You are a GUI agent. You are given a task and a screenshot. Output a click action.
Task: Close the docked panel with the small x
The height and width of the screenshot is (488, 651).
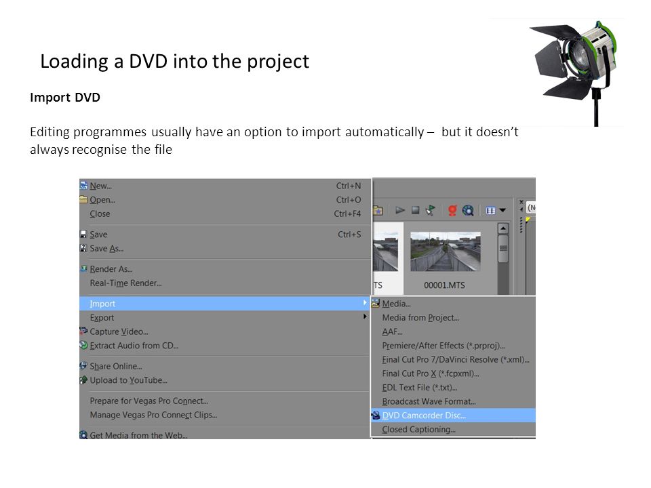tap(521, 202)
